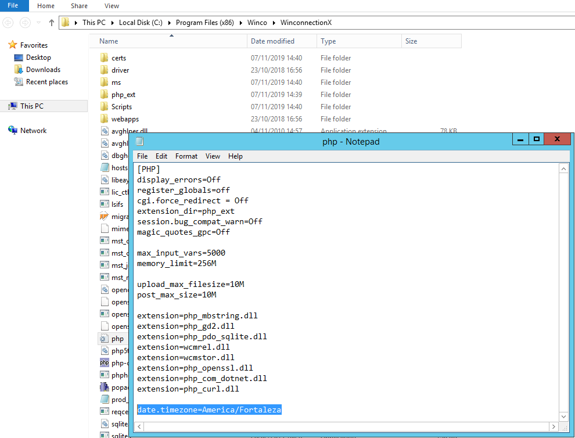Screen dimensions: 575x438
Task: Open Notepad's Format menu
Action: click(186, 156)
